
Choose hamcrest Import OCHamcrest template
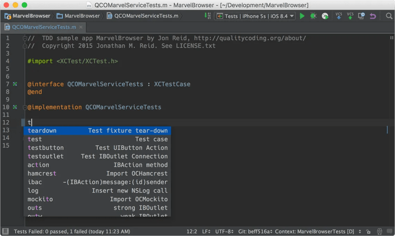97,173
